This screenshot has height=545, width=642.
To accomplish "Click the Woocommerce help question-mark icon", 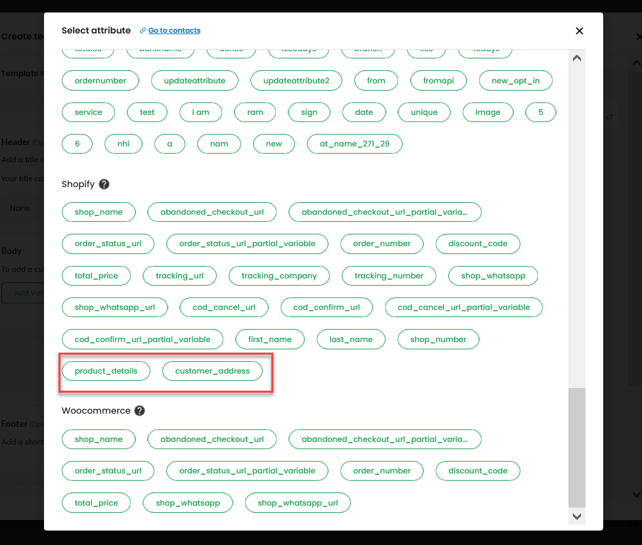I will [139, 410].
